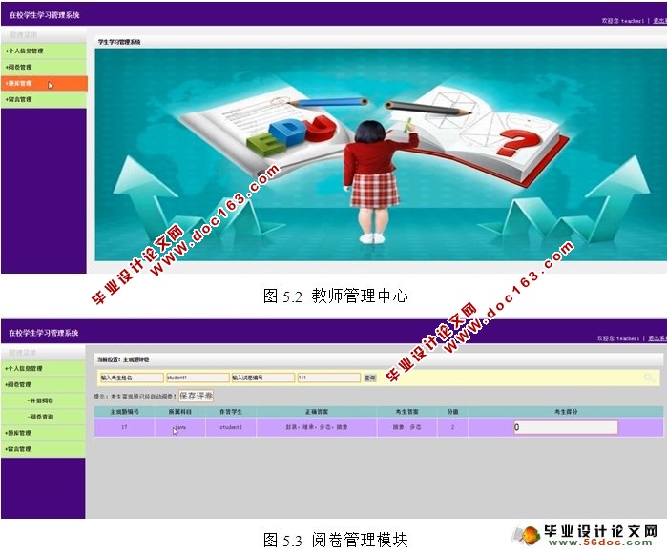Select highlighted 题库管理 menu in Figure 5.2 screenshot
Viewport: 667px width, 552px height.
pos(44,83)
